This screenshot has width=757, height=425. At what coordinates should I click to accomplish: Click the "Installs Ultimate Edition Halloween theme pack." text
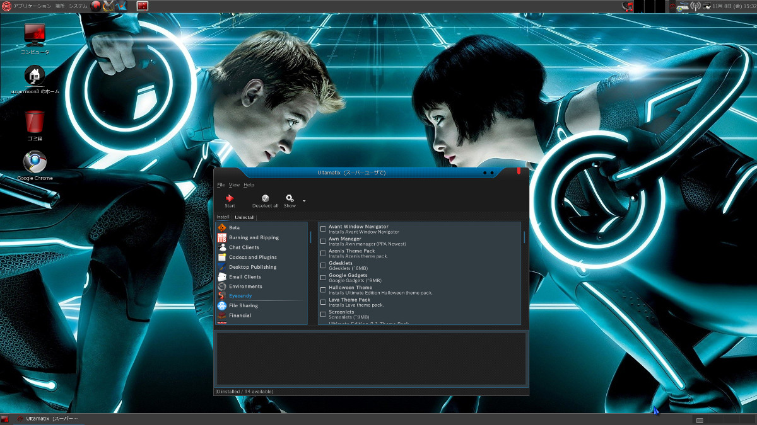click(x=380, y=293)
